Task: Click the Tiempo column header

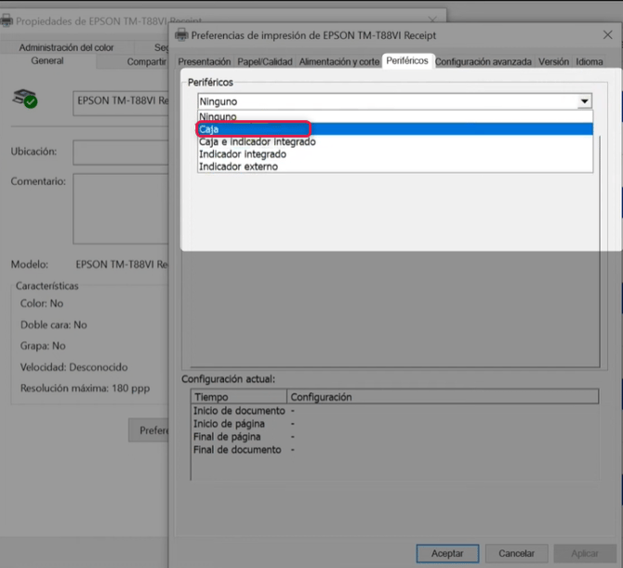Action: point(239,397)
